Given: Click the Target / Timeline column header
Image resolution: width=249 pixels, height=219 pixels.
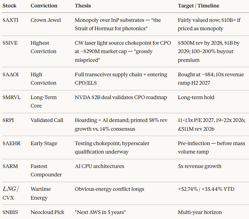Looking at the screenshot, I should pyautogui.click(x=198, y=6).
